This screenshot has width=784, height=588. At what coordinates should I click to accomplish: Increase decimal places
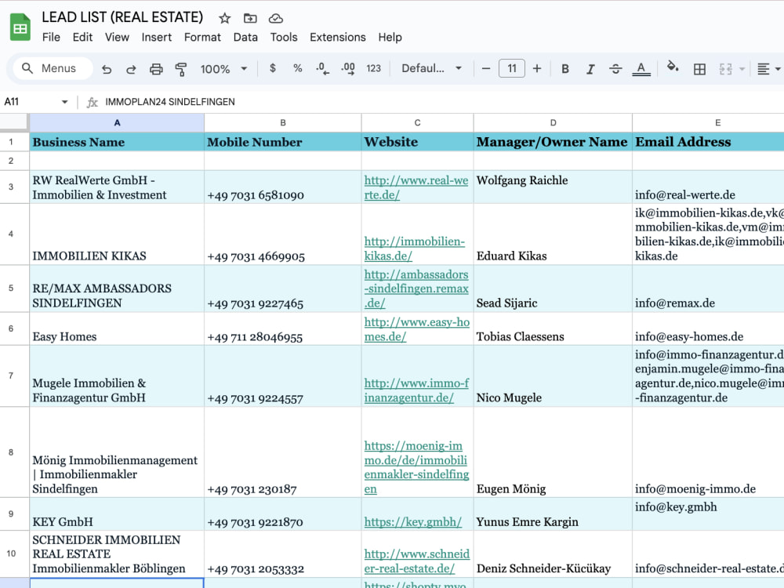coord(348,68)
